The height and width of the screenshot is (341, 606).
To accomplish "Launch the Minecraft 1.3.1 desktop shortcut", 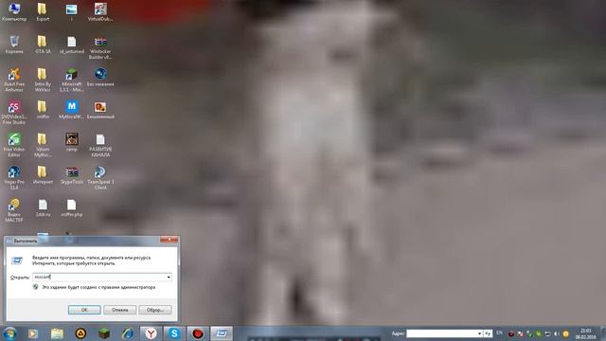I will click(x=72, y=80).
